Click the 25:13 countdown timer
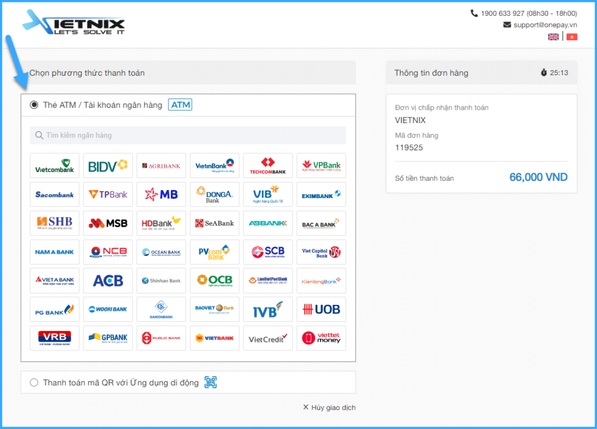The height and width of the screenshot is (429, 597). [x=559, y=73]
